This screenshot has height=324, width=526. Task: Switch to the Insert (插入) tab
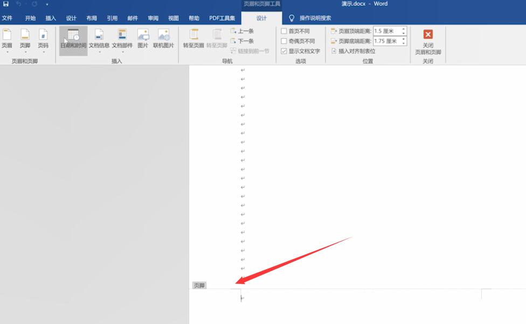pos(51,18)
